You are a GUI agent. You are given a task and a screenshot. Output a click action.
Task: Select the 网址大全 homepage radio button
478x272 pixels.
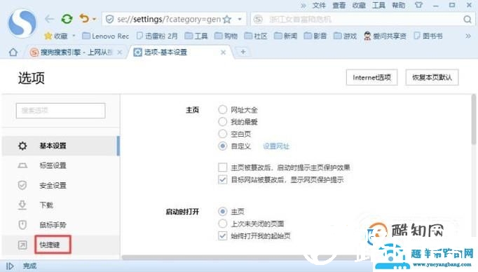pos(223,109)
